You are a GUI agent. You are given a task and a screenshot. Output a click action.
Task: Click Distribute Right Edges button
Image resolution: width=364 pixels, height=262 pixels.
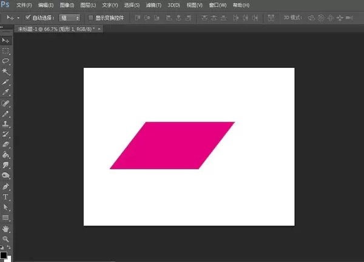click(x=255, y=18)
